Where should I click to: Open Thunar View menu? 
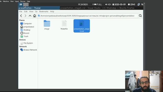pyautogui.click(x=31, y=11)
